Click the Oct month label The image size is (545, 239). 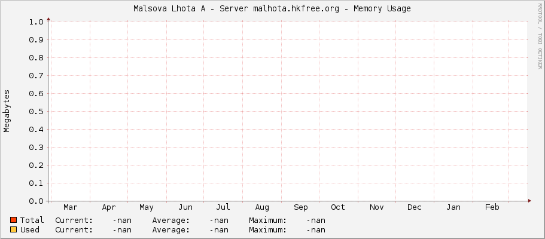338,207
